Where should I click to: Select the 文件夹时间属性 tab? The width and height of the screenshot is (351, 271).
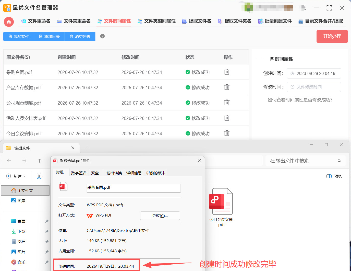pos(156,21)
